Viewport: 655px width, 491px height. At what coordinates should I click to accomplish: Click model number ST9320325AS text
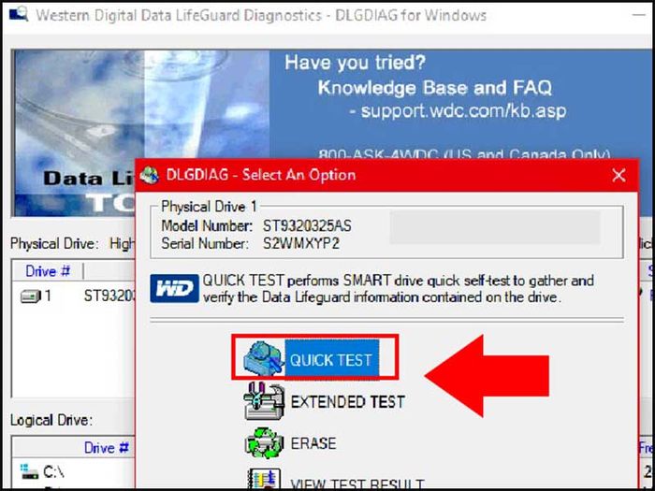click(307, 226)
